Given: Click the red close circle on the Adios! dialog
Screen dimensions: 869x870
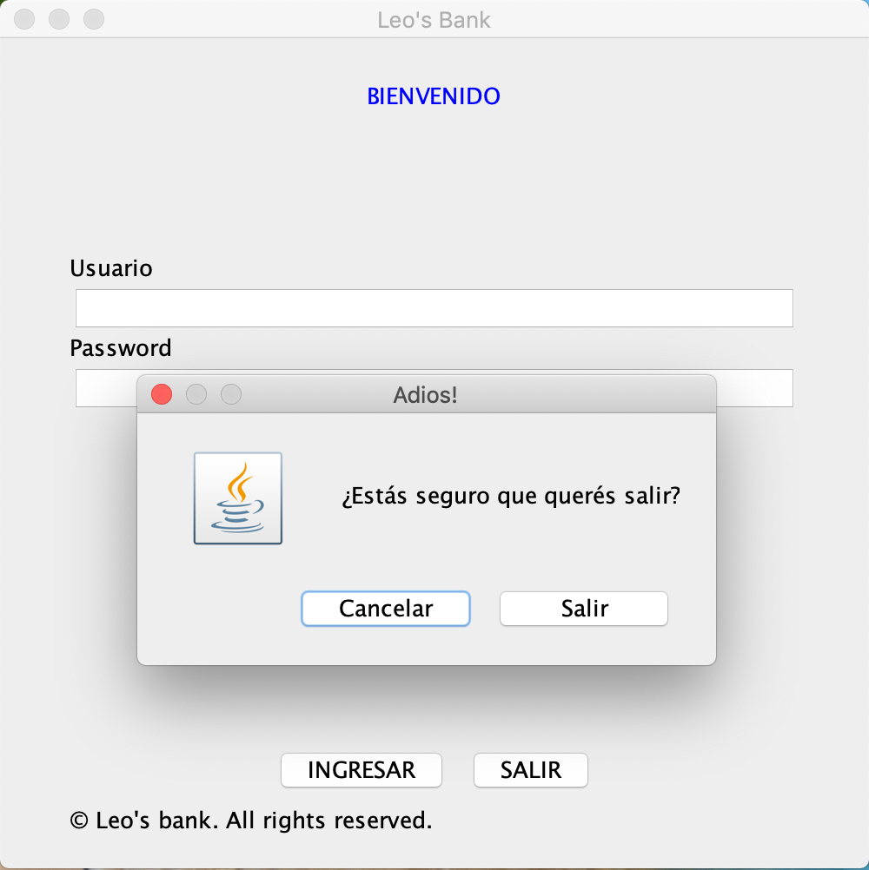Looking at the screenshot, I should click(x=161, y=394).
